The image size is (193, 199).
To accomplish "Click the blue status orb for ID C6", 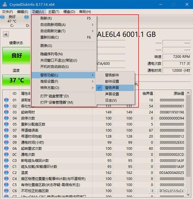I will (x=6, y=191).
